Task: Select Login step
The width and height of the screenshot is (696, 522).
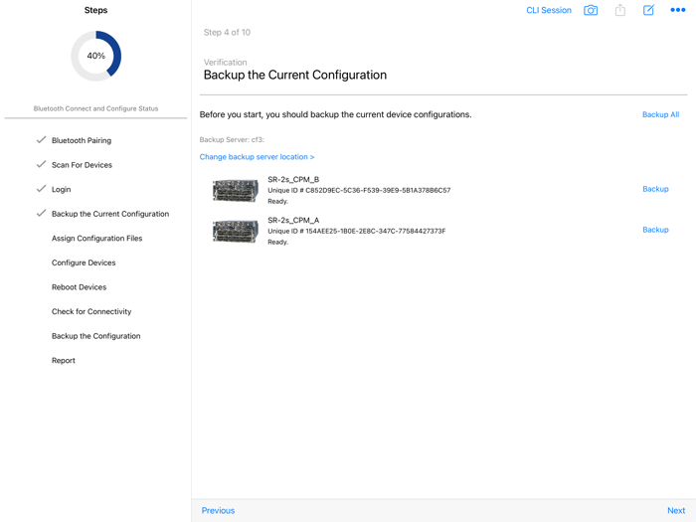Action: coord(62,190)
